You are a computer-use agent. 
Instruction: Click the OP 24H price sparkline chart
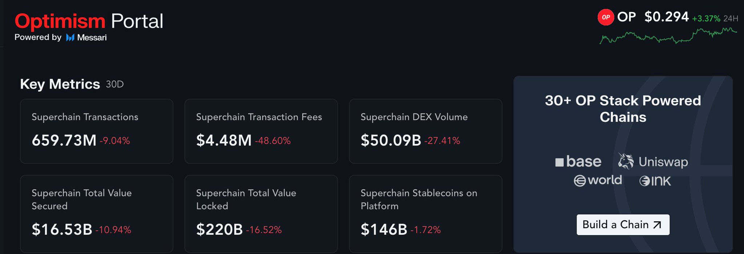[668, 36]
